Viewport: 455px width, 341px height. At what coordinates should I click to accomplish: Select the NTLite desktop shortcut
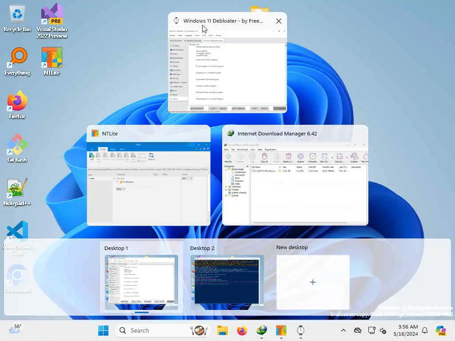(x=52, y=62)
